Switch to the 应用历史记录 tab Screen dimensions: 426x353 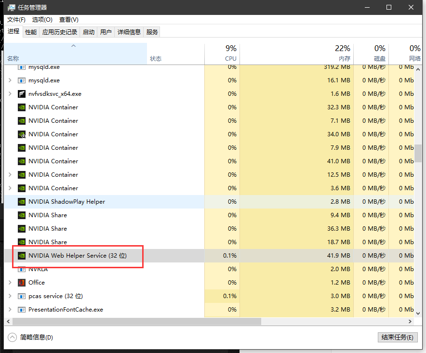[x=59, y=32]
